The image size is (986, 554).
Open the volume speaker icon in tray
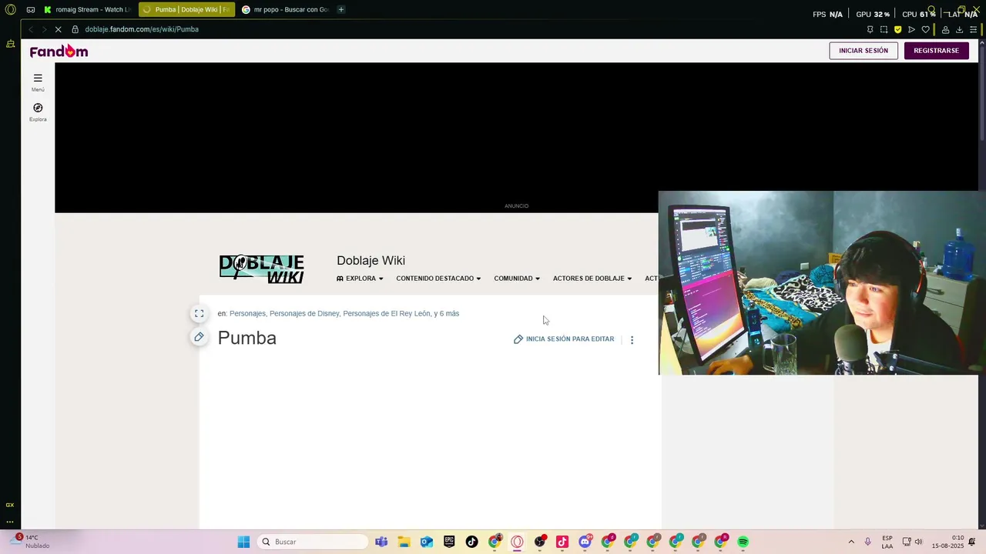point(918,542)
